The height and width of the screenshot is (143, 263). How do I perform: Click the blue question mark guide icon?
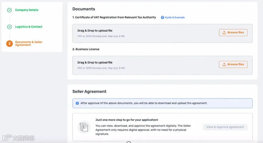(162, 17)
